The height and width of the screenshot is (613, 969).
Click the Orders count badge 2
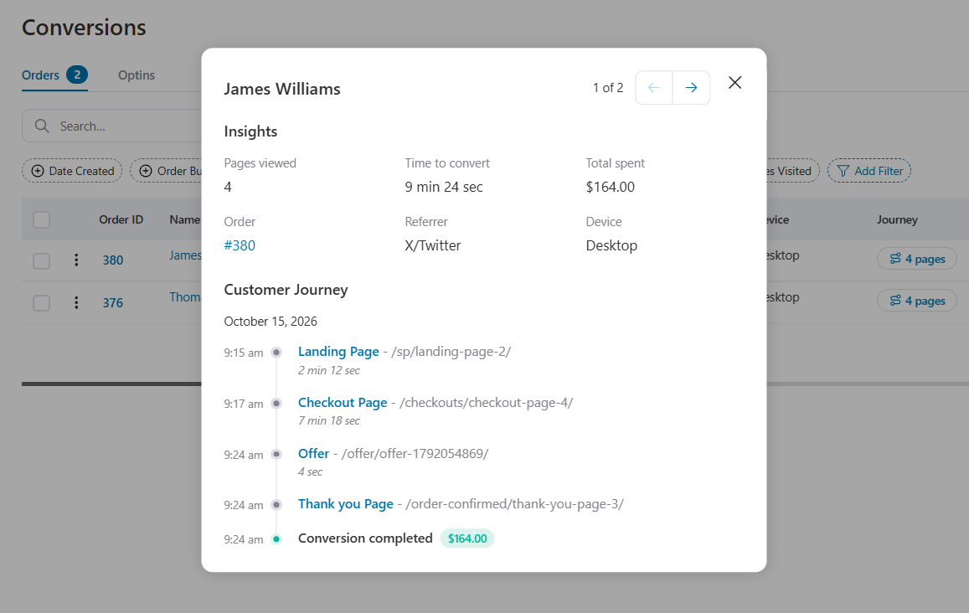click(77, 75)
